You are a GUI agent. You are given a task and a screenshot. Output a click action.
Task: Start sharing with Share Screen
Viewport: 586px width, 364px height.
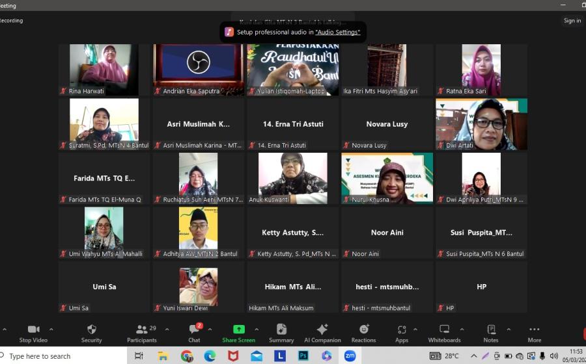coord(238,330)
